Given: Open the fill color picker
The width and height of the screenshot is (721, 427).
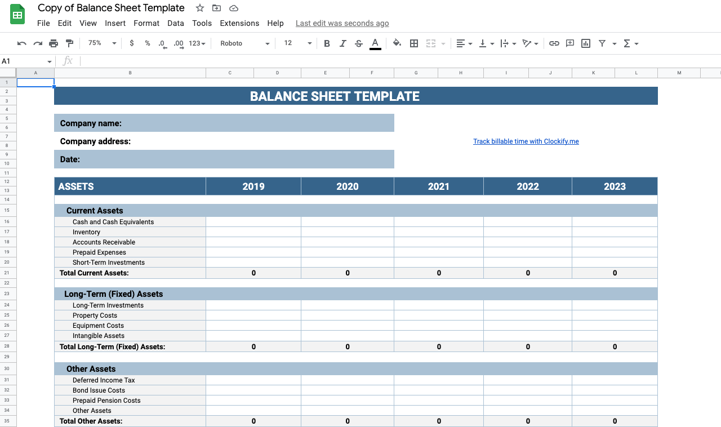Looking at the screenshot, I should coord(397,43).
